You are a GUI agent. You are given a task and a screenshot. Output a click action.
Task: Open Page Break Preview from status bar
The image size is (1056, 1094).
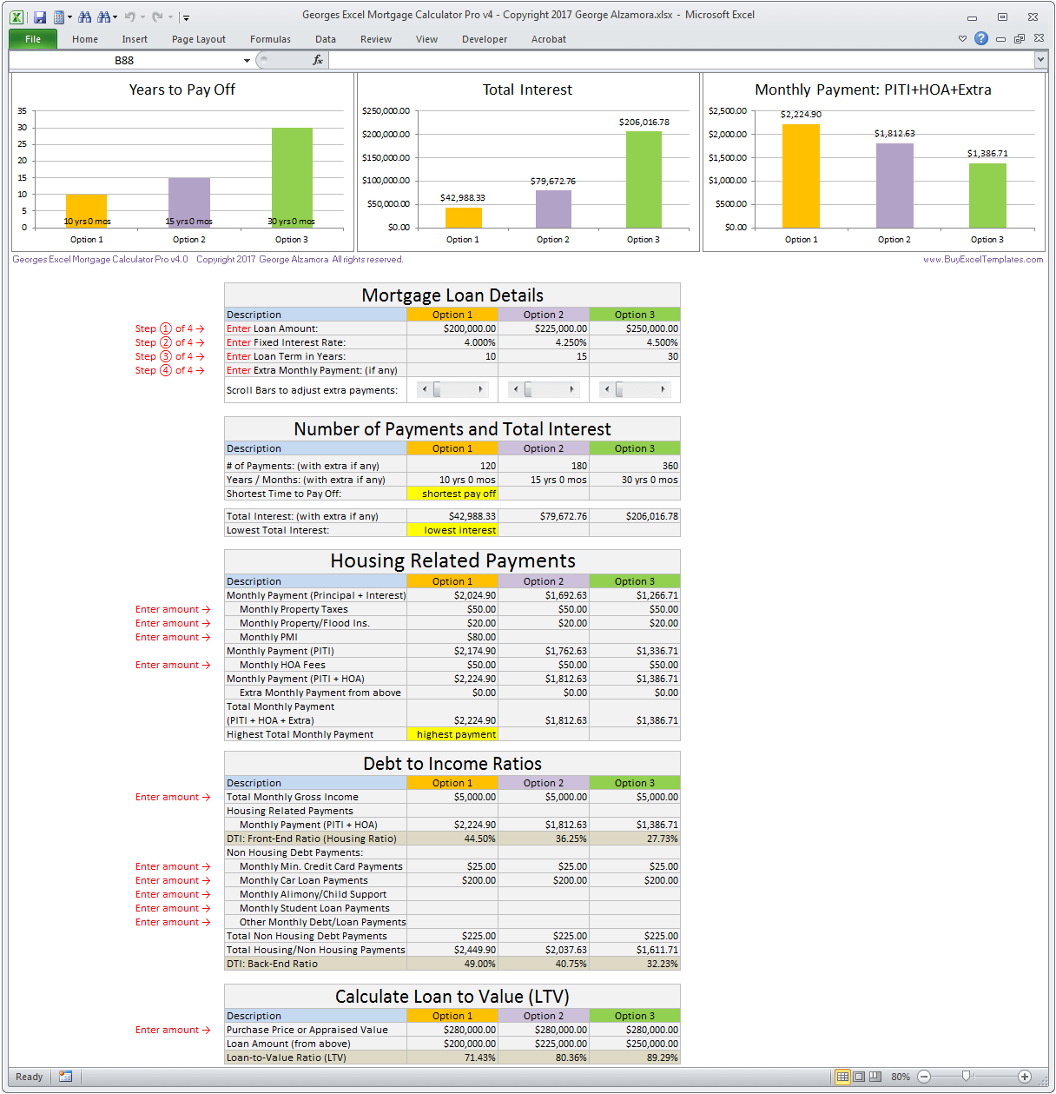point(875,1076)
